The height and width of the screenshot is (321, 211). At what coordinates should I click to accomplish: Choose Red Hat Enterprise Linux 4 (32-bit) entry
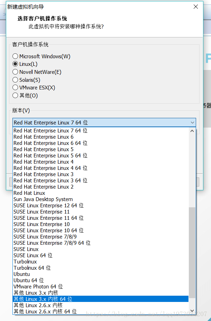(100, 162)
